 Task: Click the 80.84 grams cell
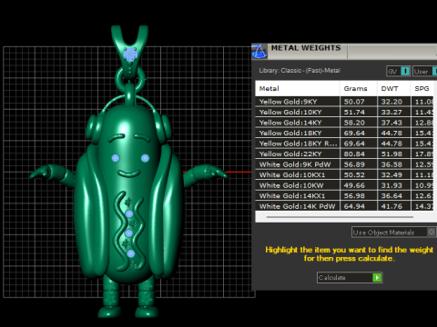click(x=359, y=154)
